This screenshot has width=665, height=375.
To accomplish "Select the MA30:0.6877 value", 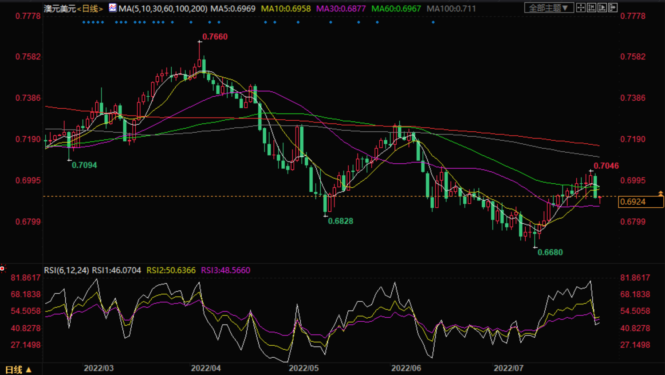I will (341, 8).
